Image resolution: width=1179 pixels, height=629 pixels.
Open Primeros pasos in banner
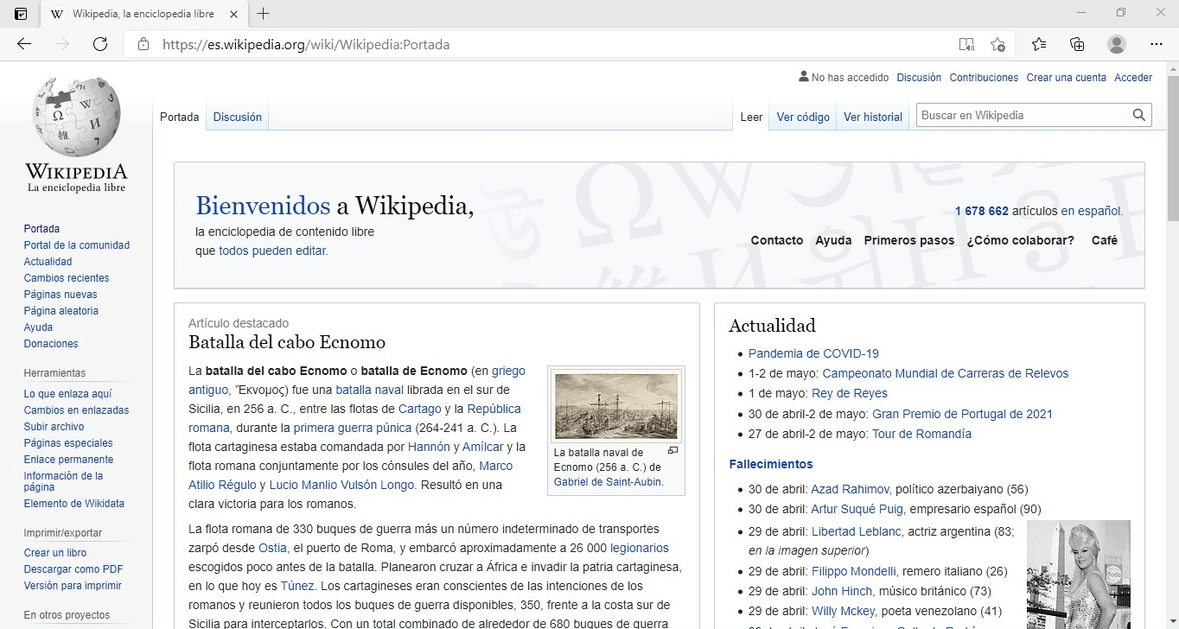coord(909,240)
